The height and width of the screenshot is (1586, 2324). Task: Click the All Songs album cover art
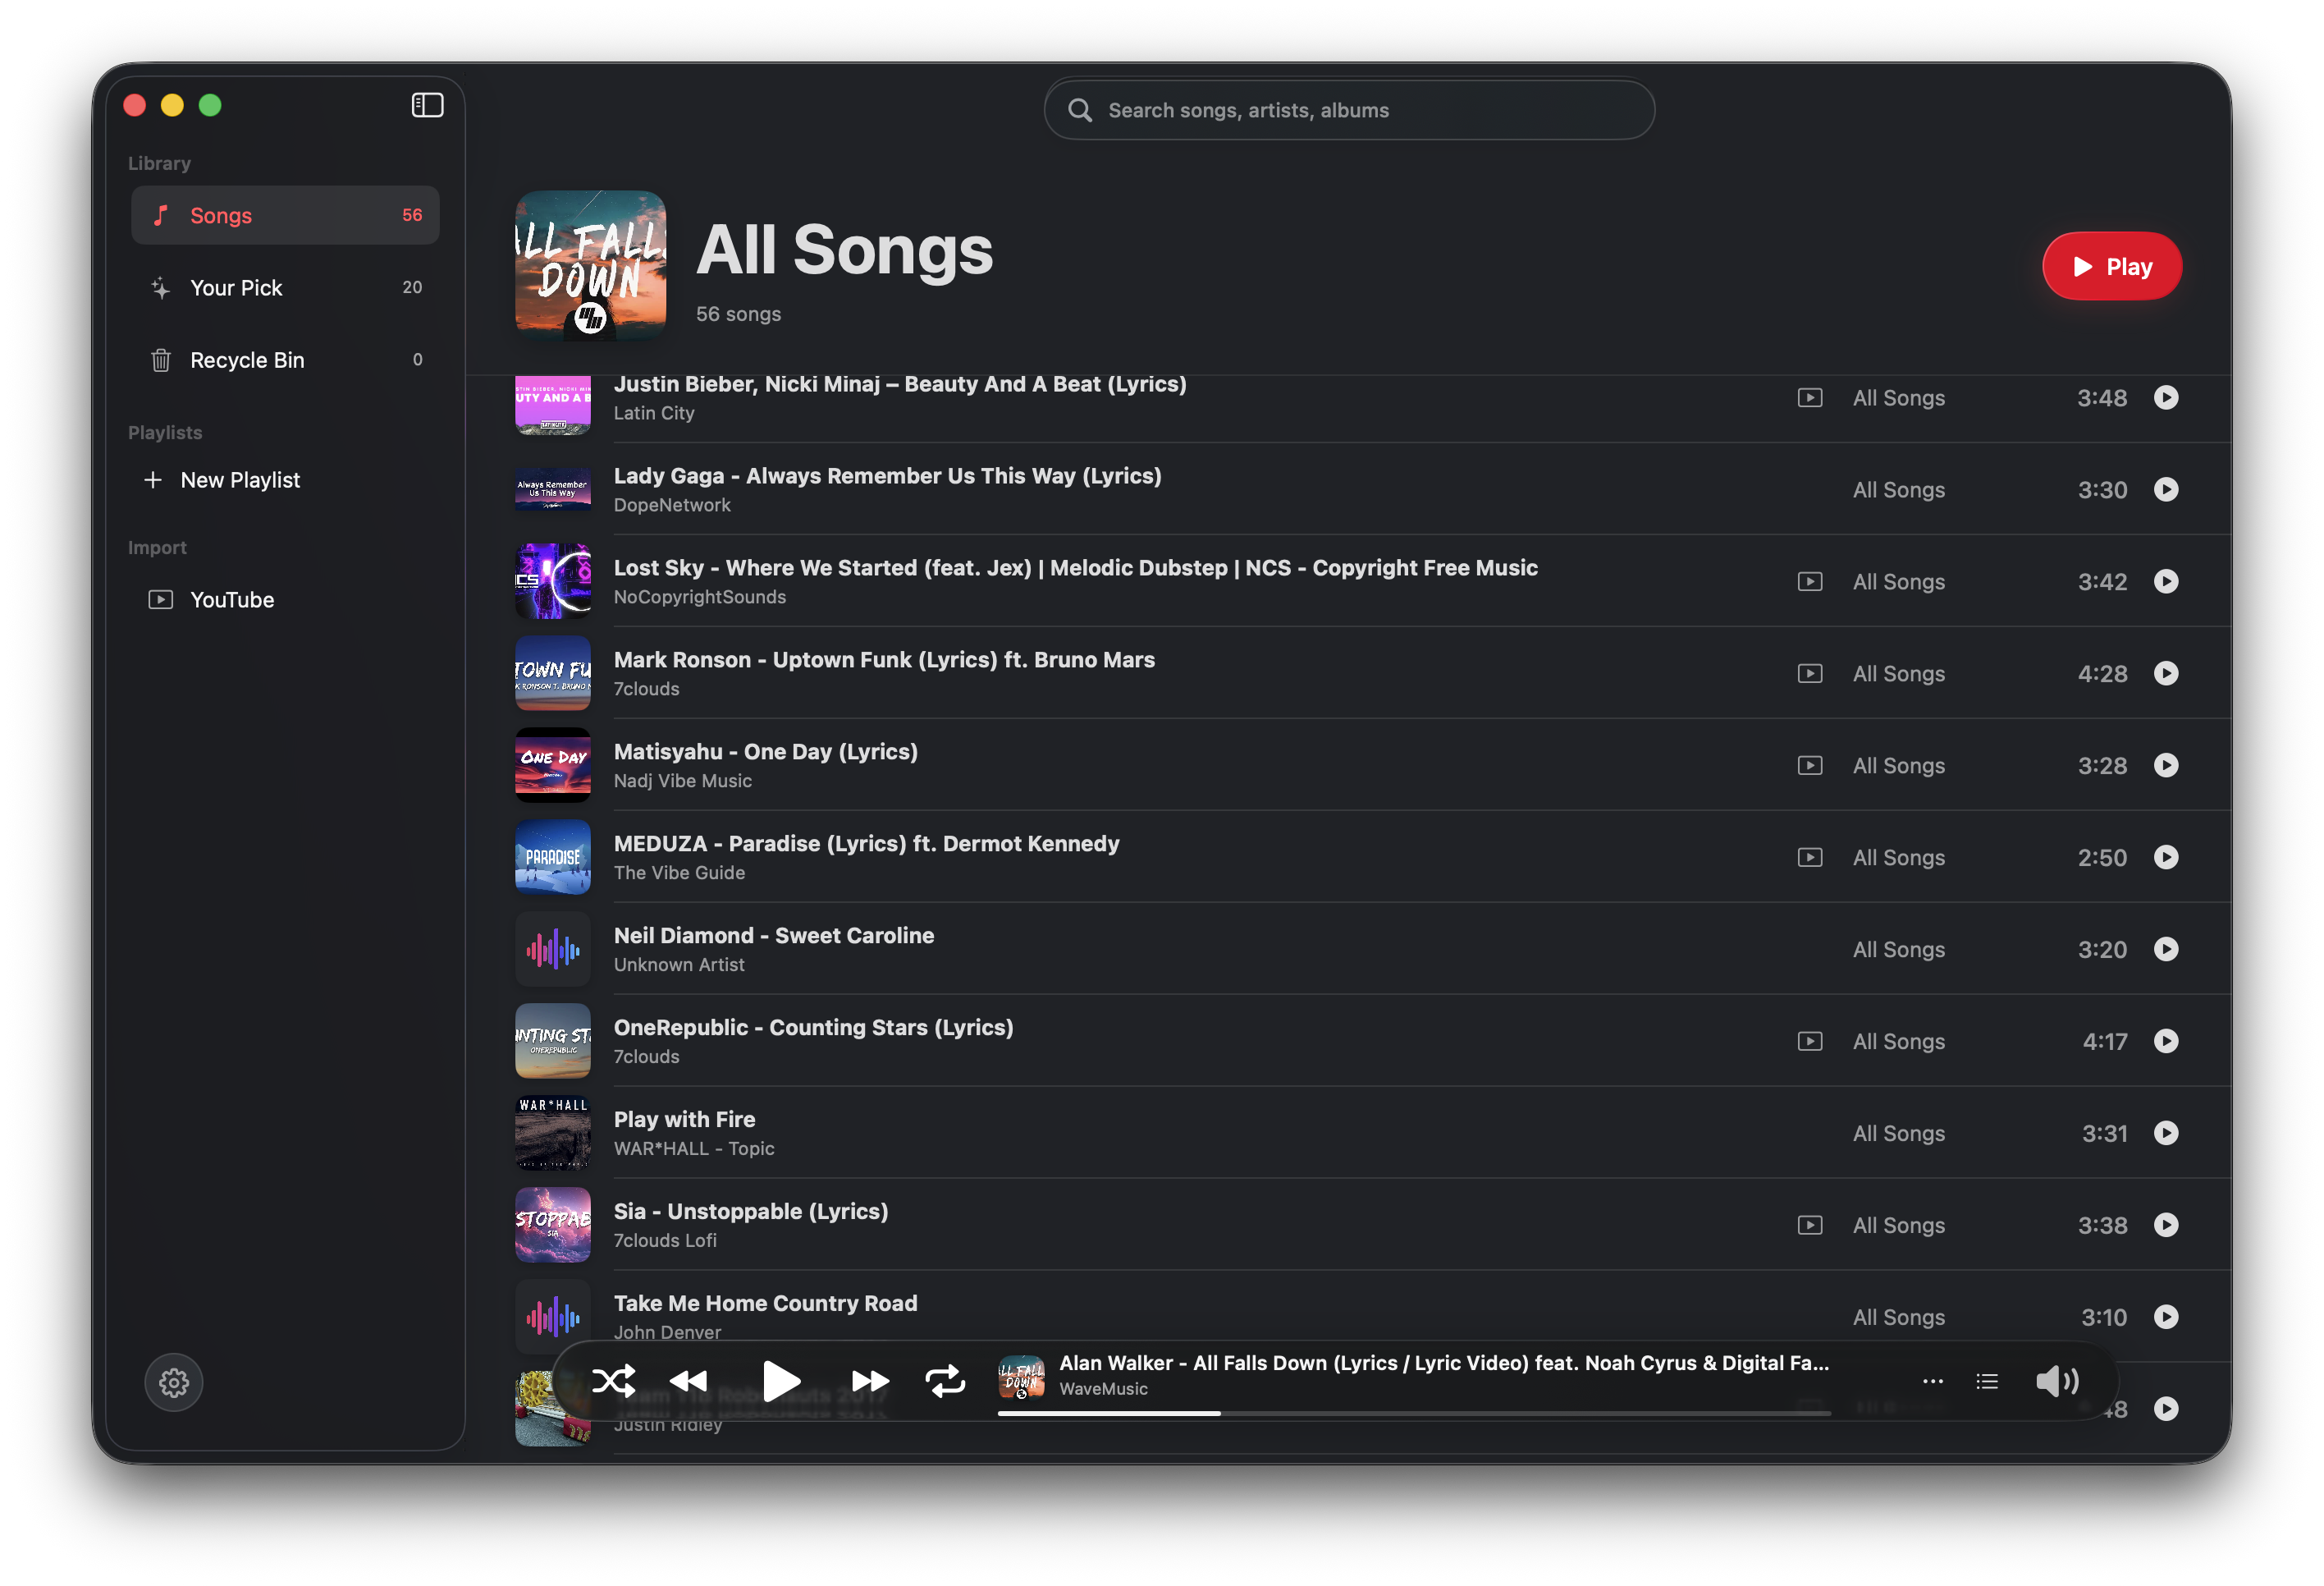pos(590,266)
